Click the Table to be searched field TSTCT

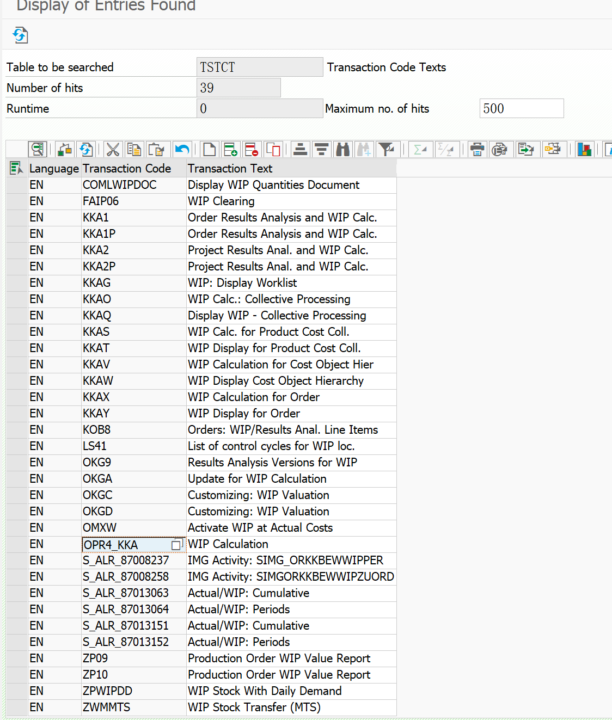260,67
